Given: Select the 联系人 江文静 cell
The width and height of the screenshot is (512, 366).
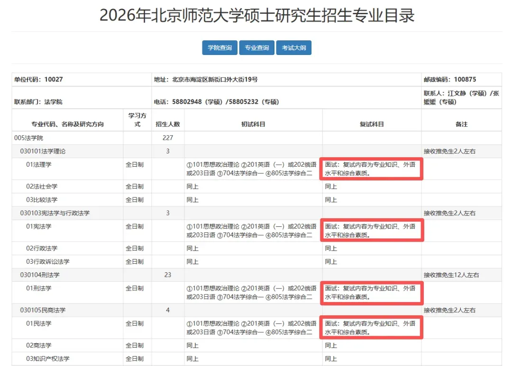Looking at the screenshot, I should click(461, 98).
